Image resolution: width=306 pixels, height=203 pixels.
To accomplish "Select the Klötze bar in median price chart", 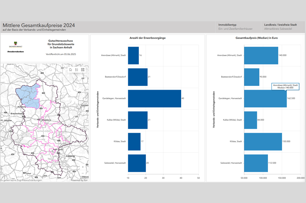I will (x=263, y=142).
